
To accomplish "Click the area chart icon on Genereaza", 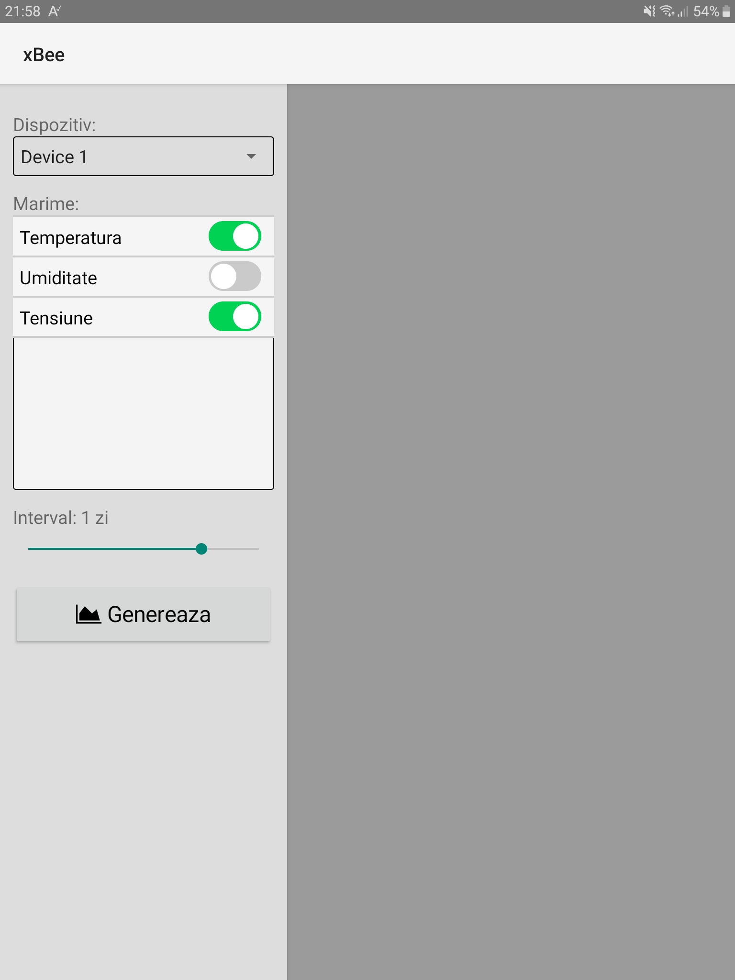I will (x=88, y=614).
